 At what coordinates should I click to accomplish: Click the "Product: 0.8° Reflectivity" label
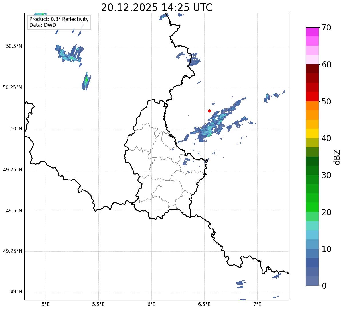coord(59,20)
